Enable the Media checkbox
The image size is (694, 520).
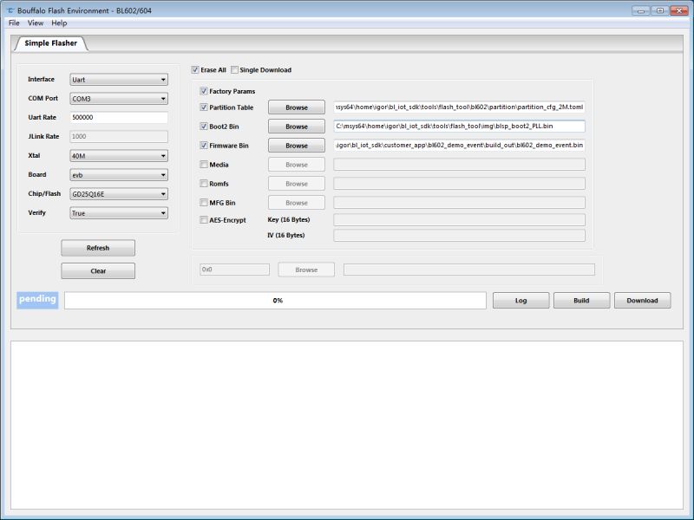pyautogui.click(x=204, y=165)
